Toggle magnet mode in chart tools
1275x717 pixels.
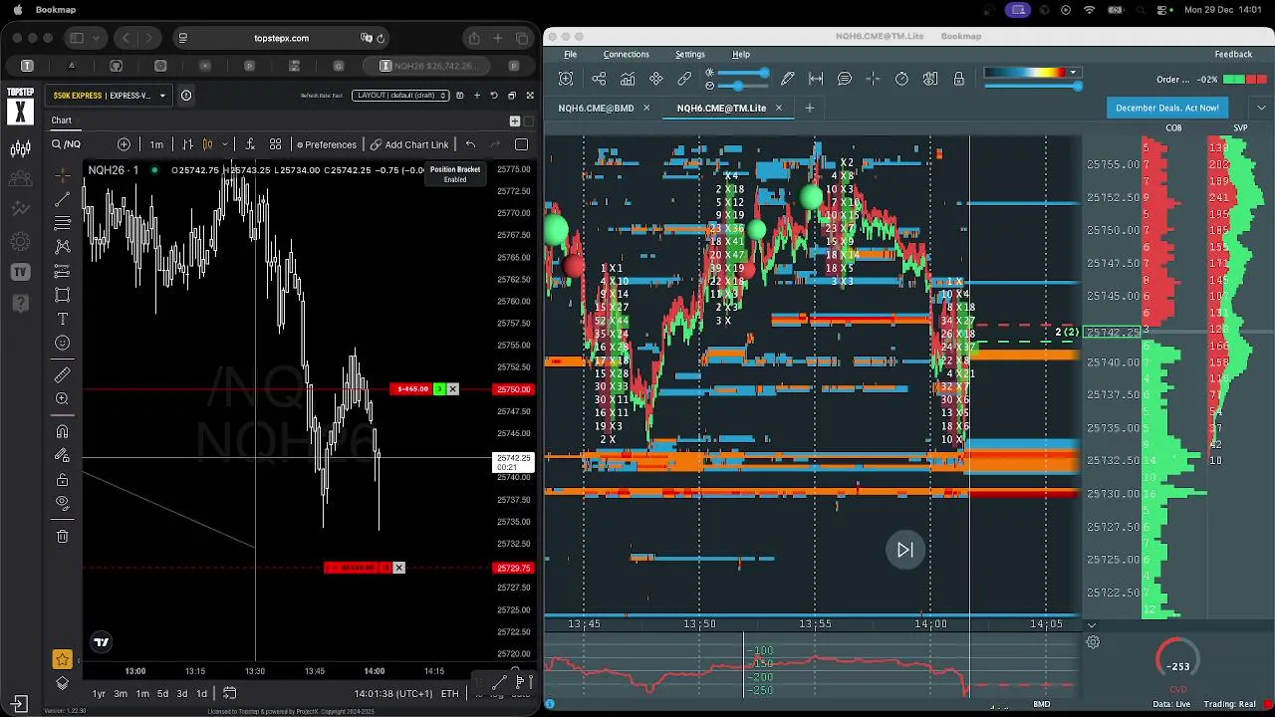[62, 431]
